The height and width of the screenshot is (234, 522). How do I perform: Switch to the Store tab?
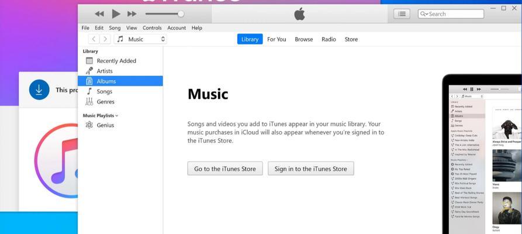(x=351, y=39)
